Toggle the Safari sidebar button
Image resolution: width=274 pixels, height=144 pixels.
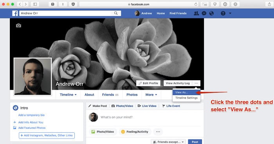coord(35,4)
